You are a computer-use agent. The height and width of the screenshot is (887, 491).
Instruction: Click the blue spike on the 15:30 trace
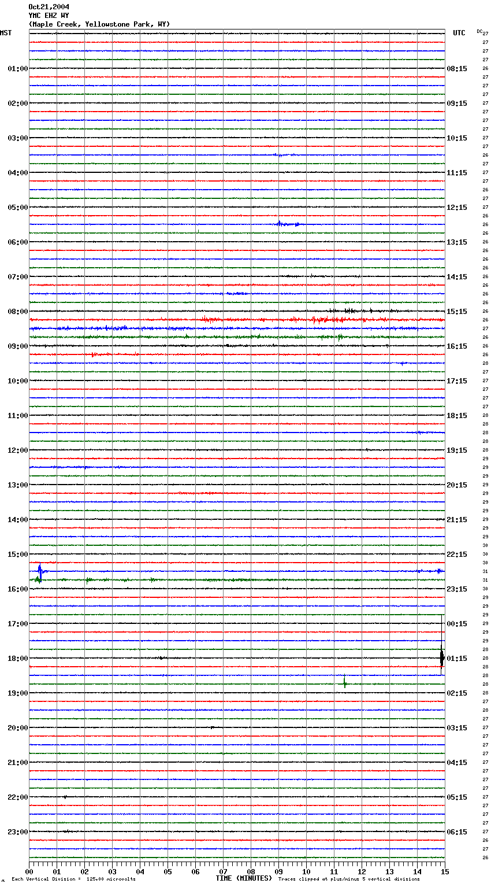click(39, 571)
